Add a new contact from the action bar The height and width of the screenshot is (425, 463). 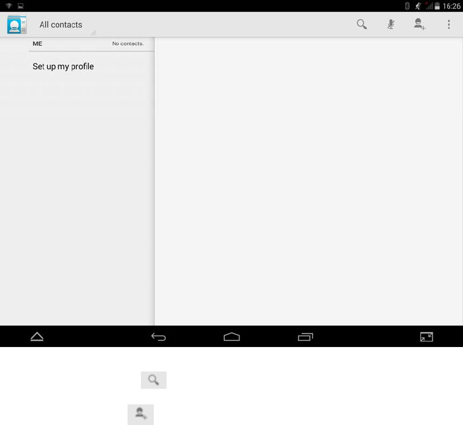point(420,24)
